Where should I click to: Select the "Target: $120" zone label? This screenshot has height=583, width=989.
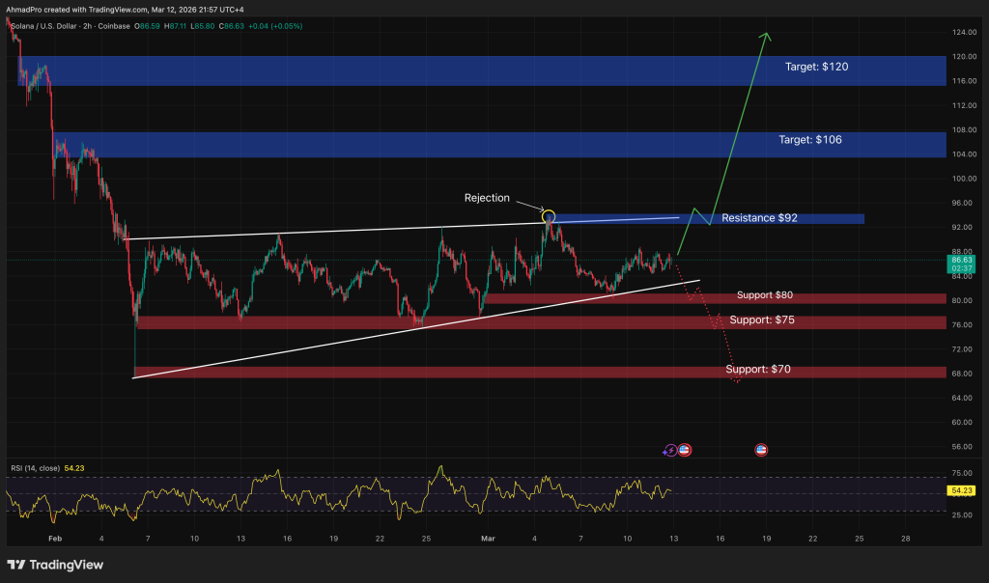[817, 68]
